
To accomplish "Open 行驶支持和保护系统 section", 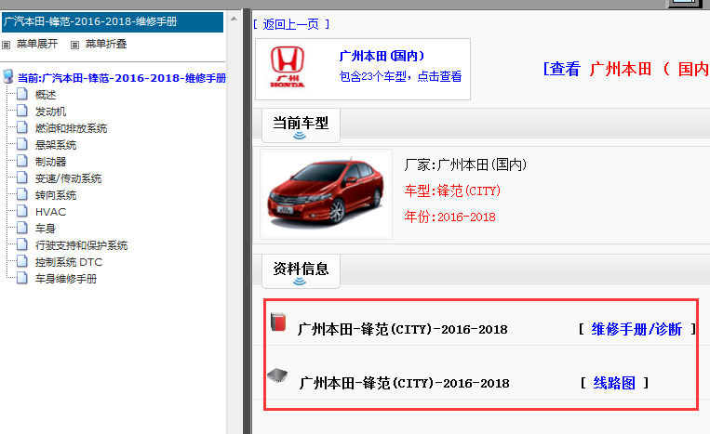I will click(82, 245).
